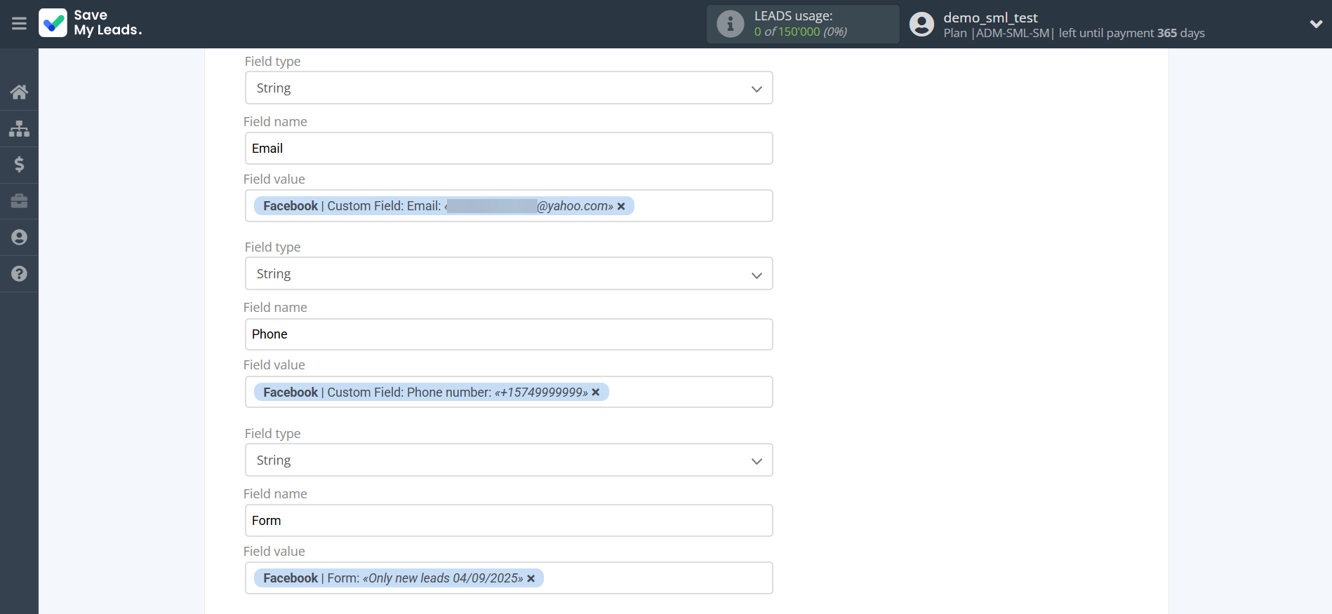Expand the account menu chevron at top right

point(1316,24)
